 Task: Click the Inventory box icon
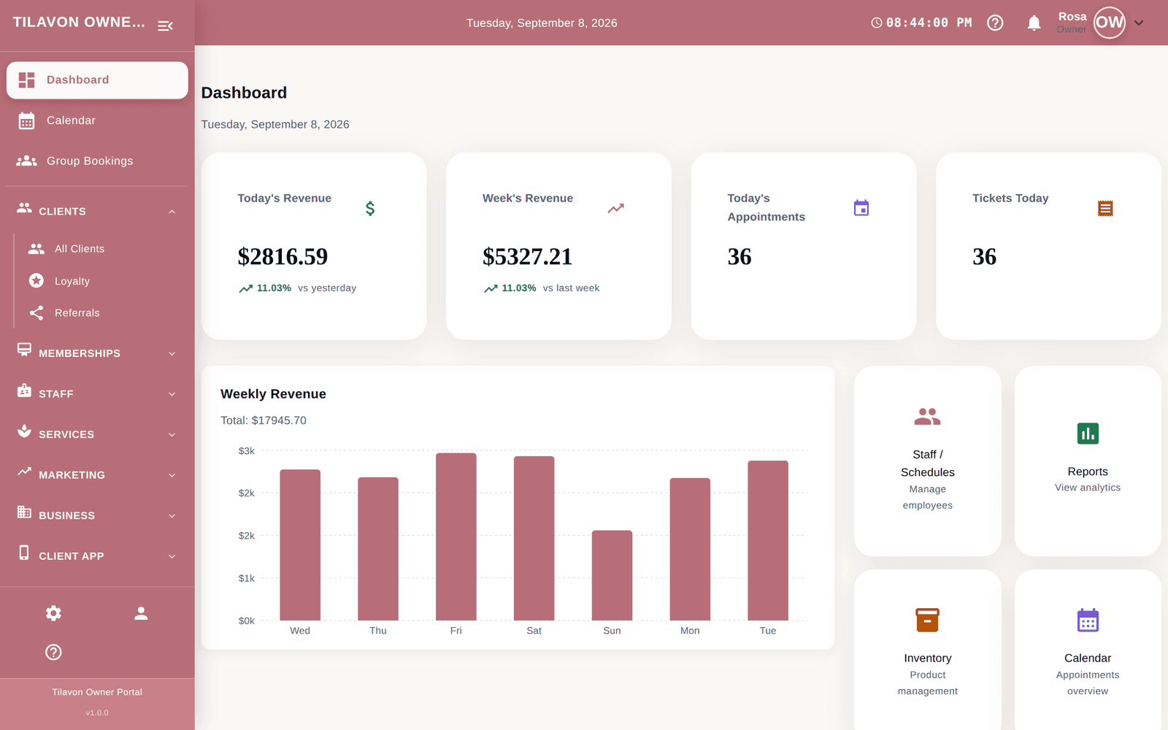(x=928, y=620)
